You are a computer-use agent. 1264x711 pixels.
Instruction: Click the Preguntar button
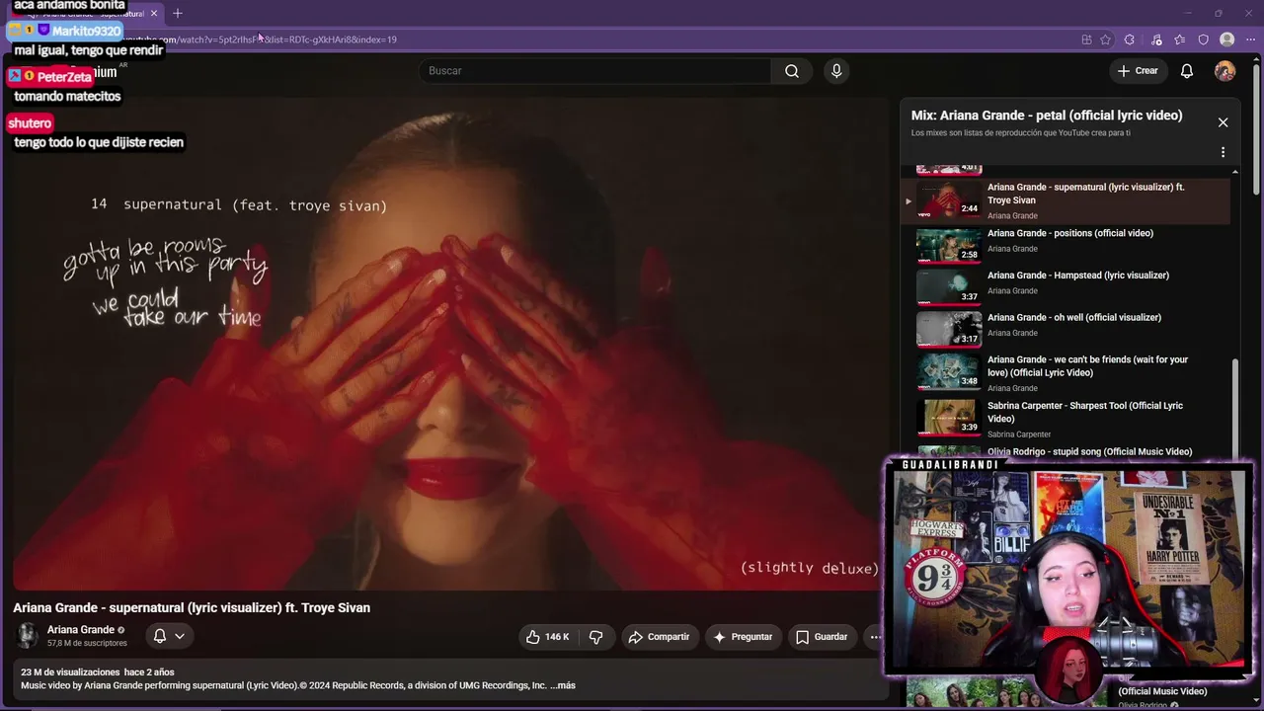tap(743, 637)
